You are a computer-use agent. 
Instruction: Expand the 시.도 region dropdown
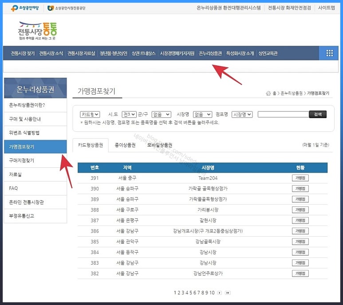(x=129, y=115)
